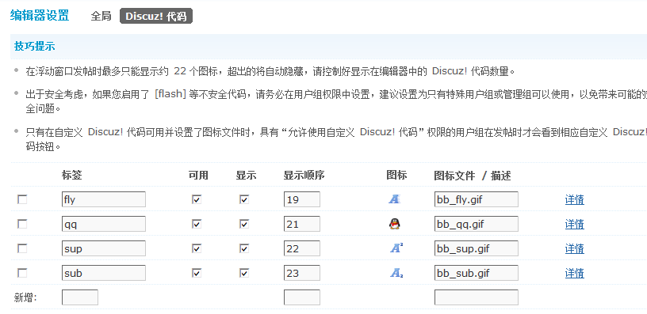
Task: Open the Discuz! 代码 tab
Action: pos(156,16)
